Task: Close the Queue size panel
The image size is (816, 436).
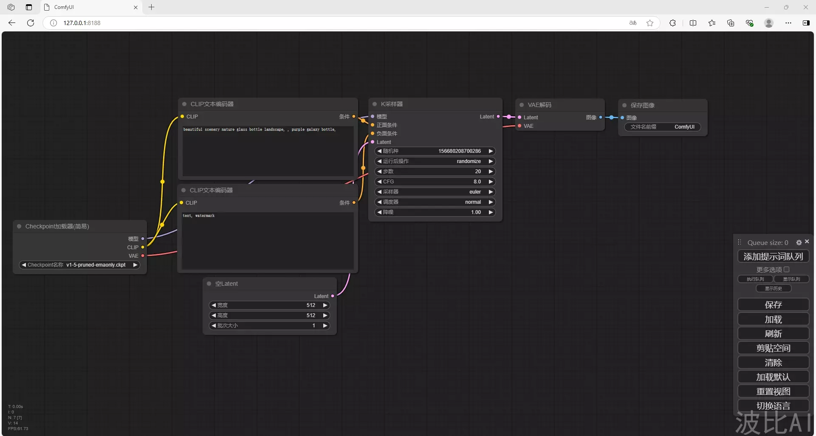Action: click(807, 242)
